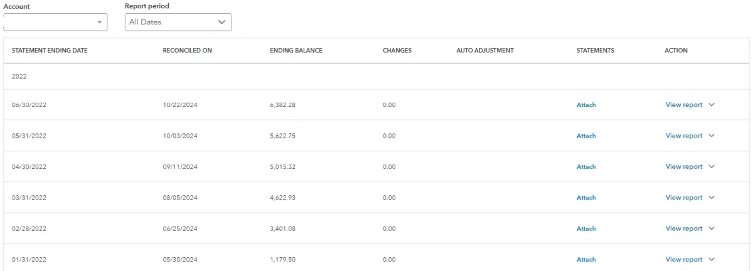
Task: Expand action chevron for 01/31/2022 row
Action: pyautogui.click(x=712, y=260)
